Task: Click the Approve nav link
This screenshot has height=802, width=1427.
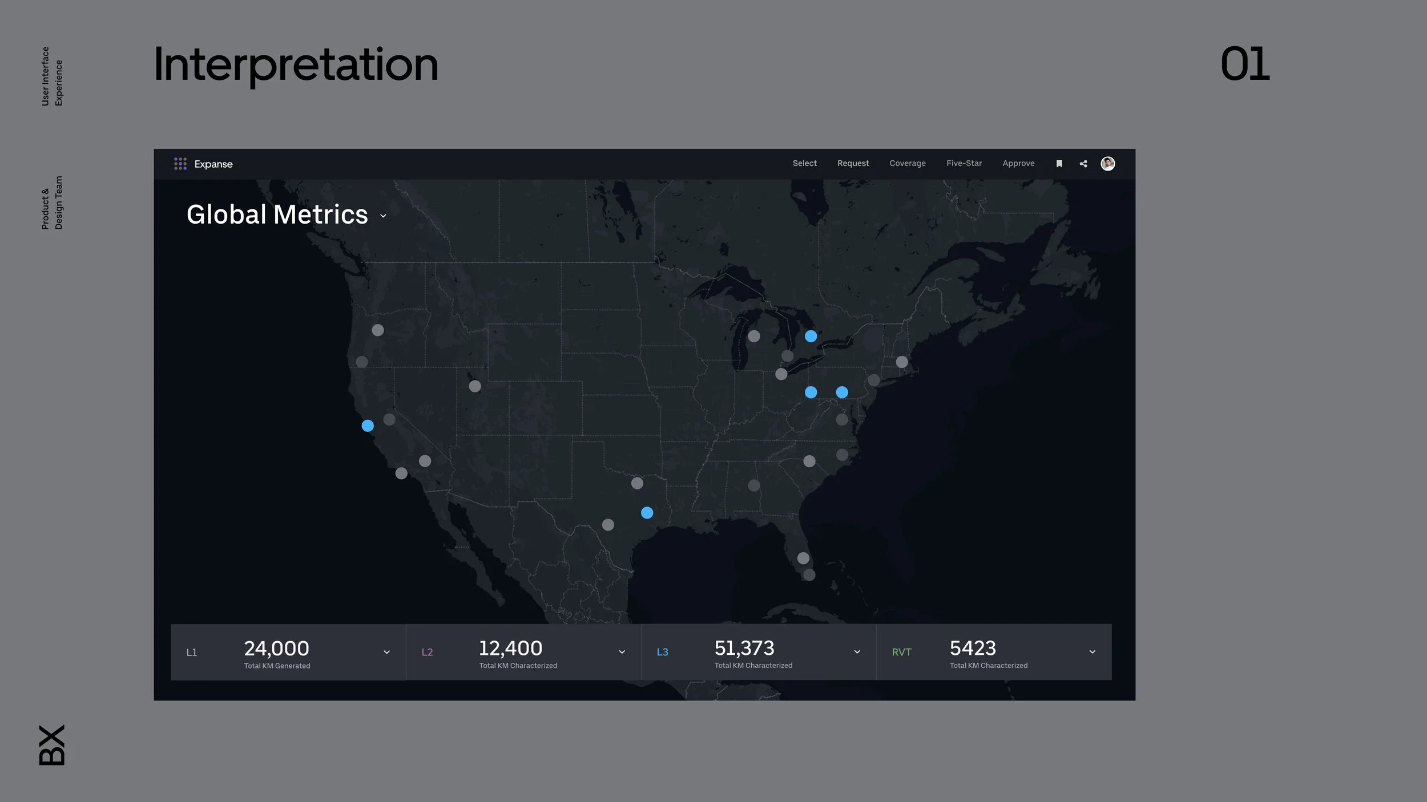Action: point(1018,163)
